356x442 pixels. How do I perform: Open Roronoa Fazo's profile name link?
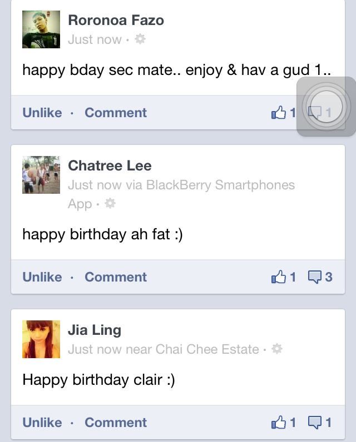tap(116, 21)
